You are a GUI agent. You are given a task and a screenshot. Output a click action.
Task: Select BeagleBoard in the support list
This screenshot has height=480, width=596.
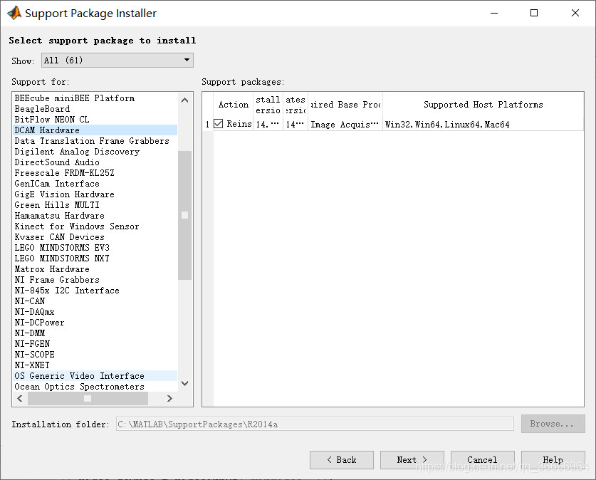pos(95,109)
